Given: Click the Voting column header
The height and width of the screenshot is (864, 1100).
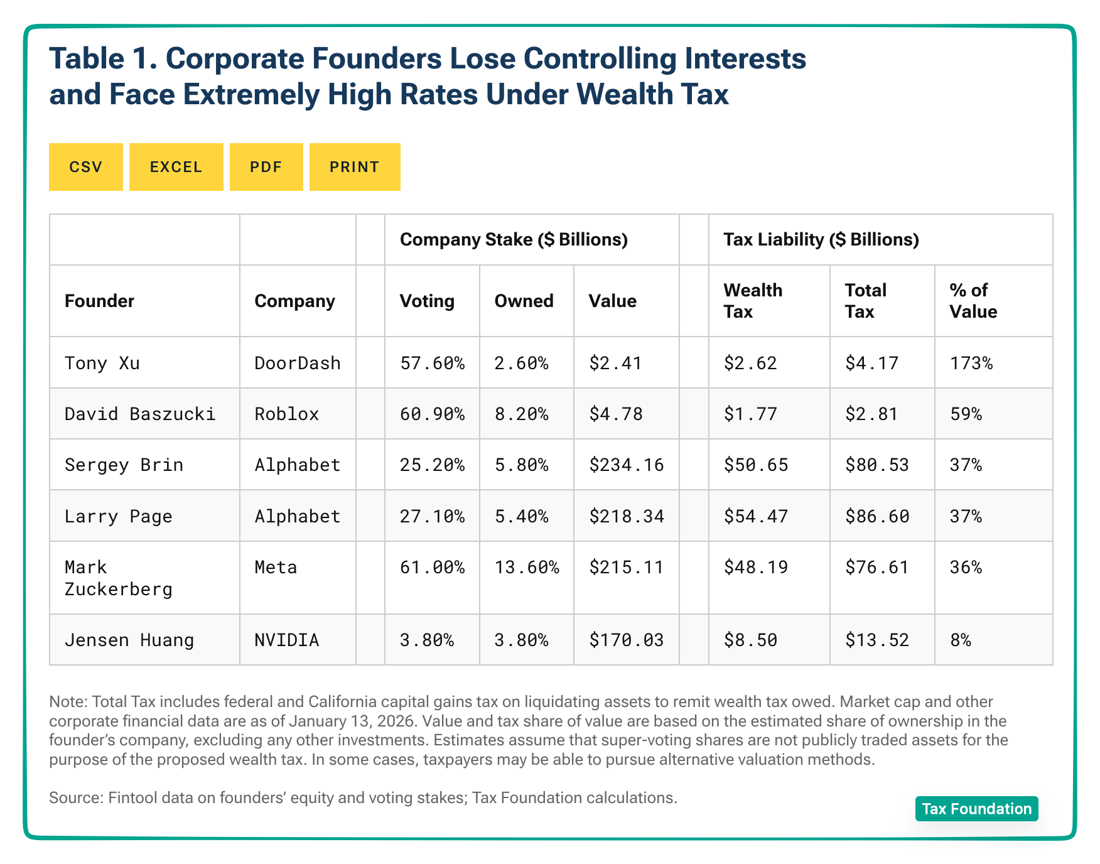Looking at the screenshot, I should pyautogui.click(x=427, y=301).
